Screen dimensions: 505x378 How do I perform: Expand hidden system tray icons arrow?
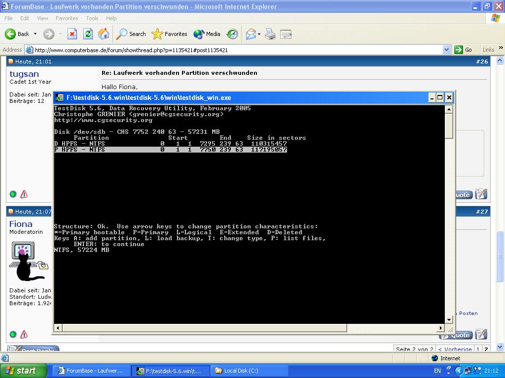(459, 371)
